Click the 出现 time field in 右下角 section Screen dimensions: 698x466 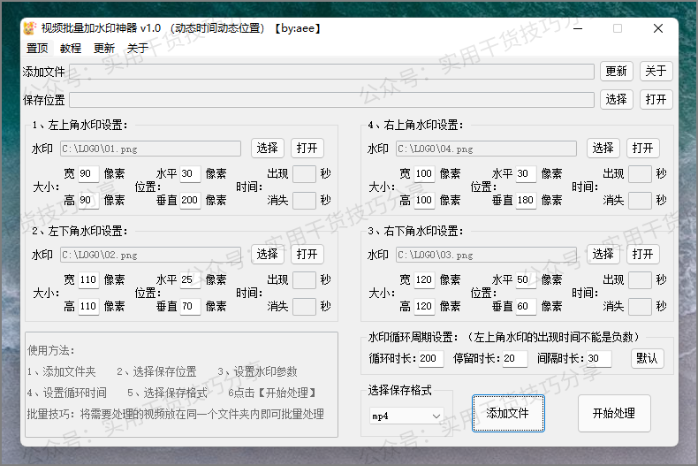pos(640,279)
